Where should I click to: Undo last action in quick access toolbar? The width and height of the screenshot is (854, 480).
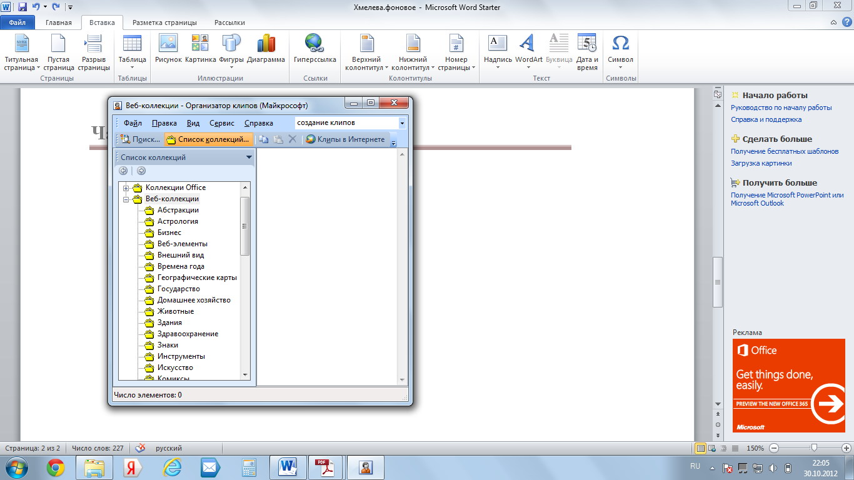[x=36, y=7]
